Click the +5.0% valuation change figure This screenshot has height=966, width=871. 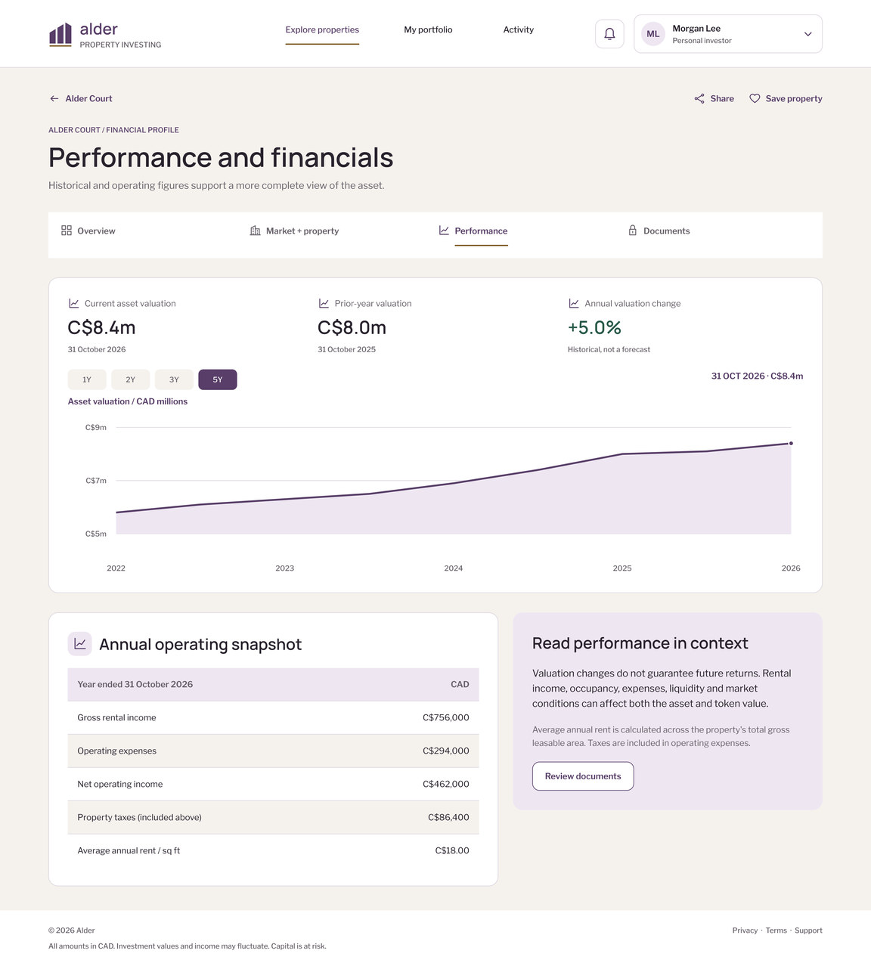(594, 327)
